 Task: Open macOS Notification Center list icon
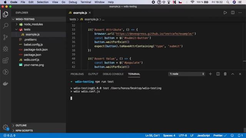(x=240, y=2)
